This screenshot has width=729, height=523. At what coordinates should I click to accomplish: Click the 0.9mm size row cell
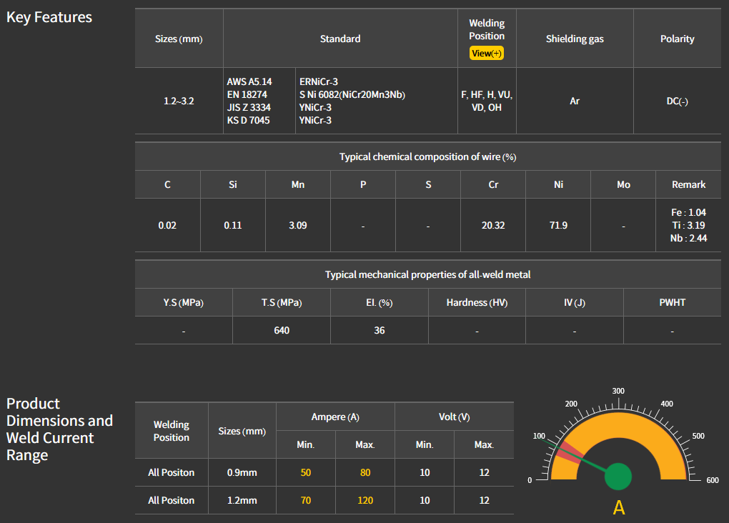click(x=242, y=472)
